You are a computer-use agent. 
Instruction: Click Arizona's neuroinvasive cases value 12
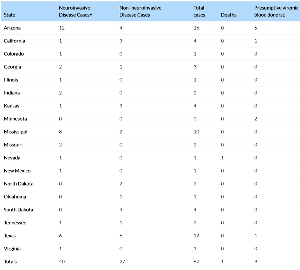pos(62,28)
